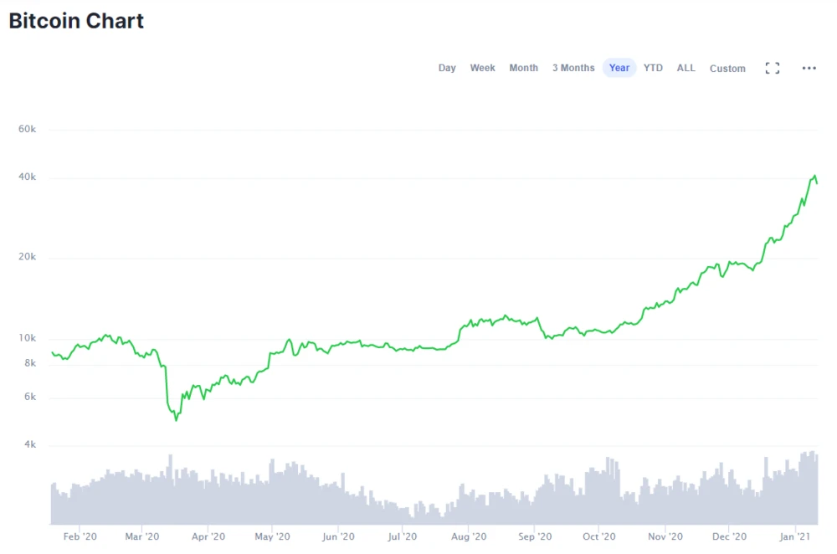Image resolution: width=837 pixels, height=554 pixels.
Task: Switch chart to YTD range
Action: pos(653,69)
